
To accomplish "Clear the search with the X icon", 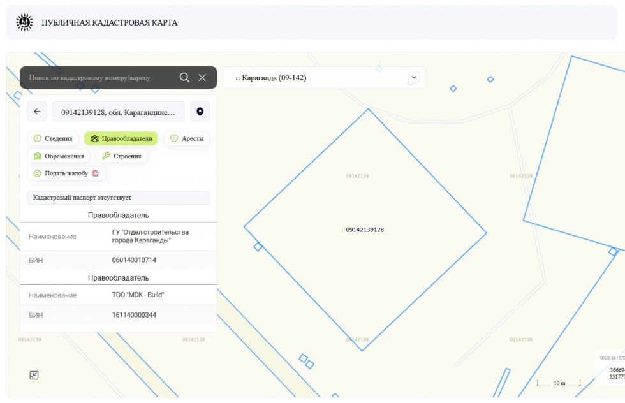I will pos(202,78).
